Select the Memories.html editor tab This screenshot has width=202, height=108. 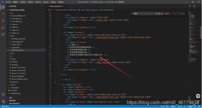[55, 6]
